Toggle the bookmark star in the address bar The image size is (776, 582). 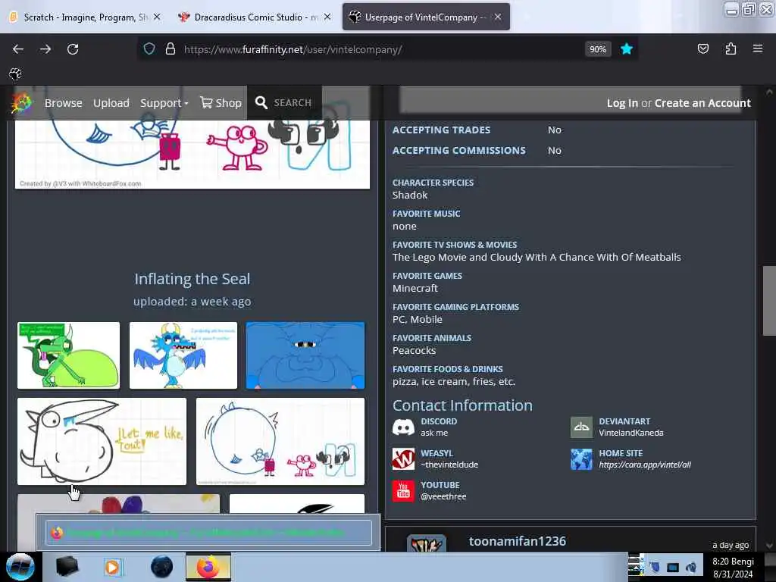[627, 49]
